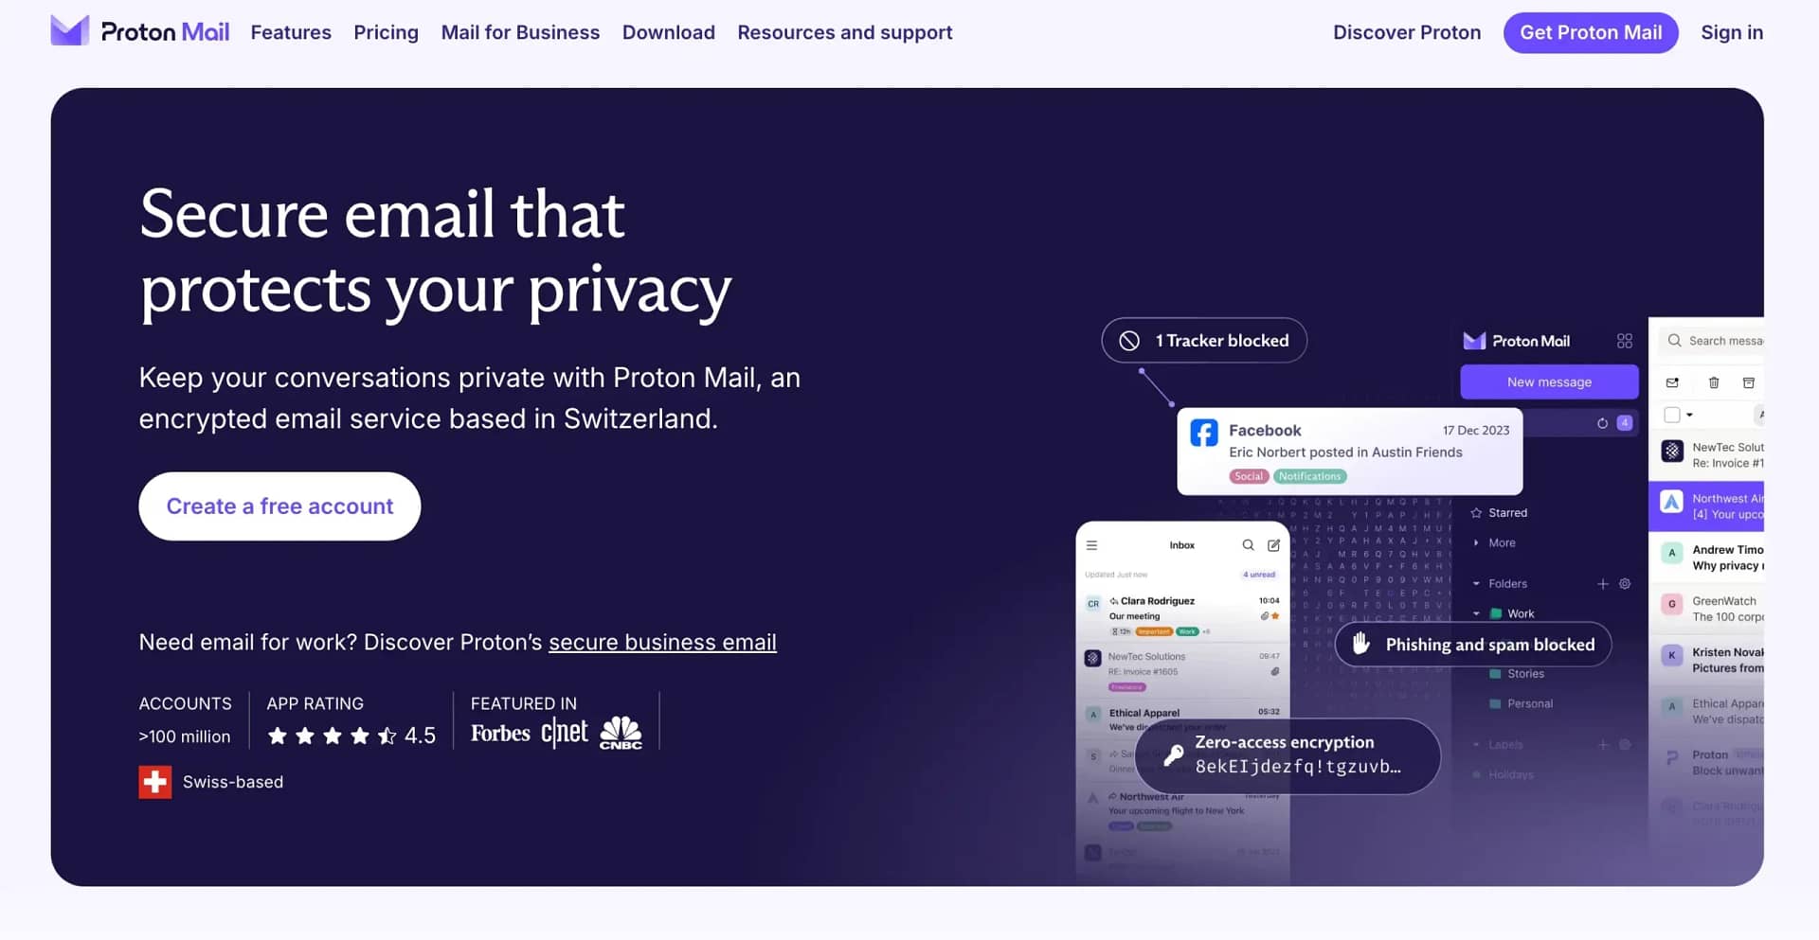Open the app grid icon beside Proton Mail
1819x940 pixels.
(1624, 341)
